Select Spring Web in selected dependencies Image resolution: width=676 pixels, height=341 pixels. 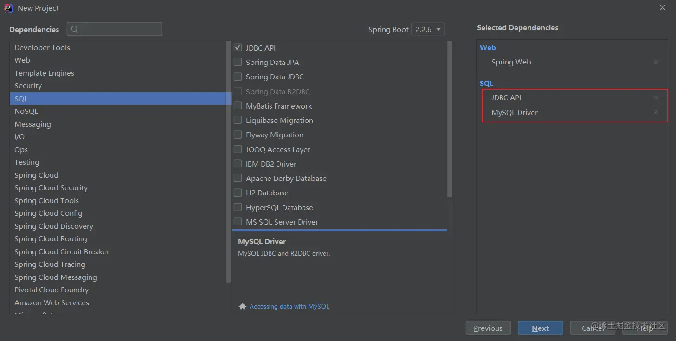pos(511,62)
